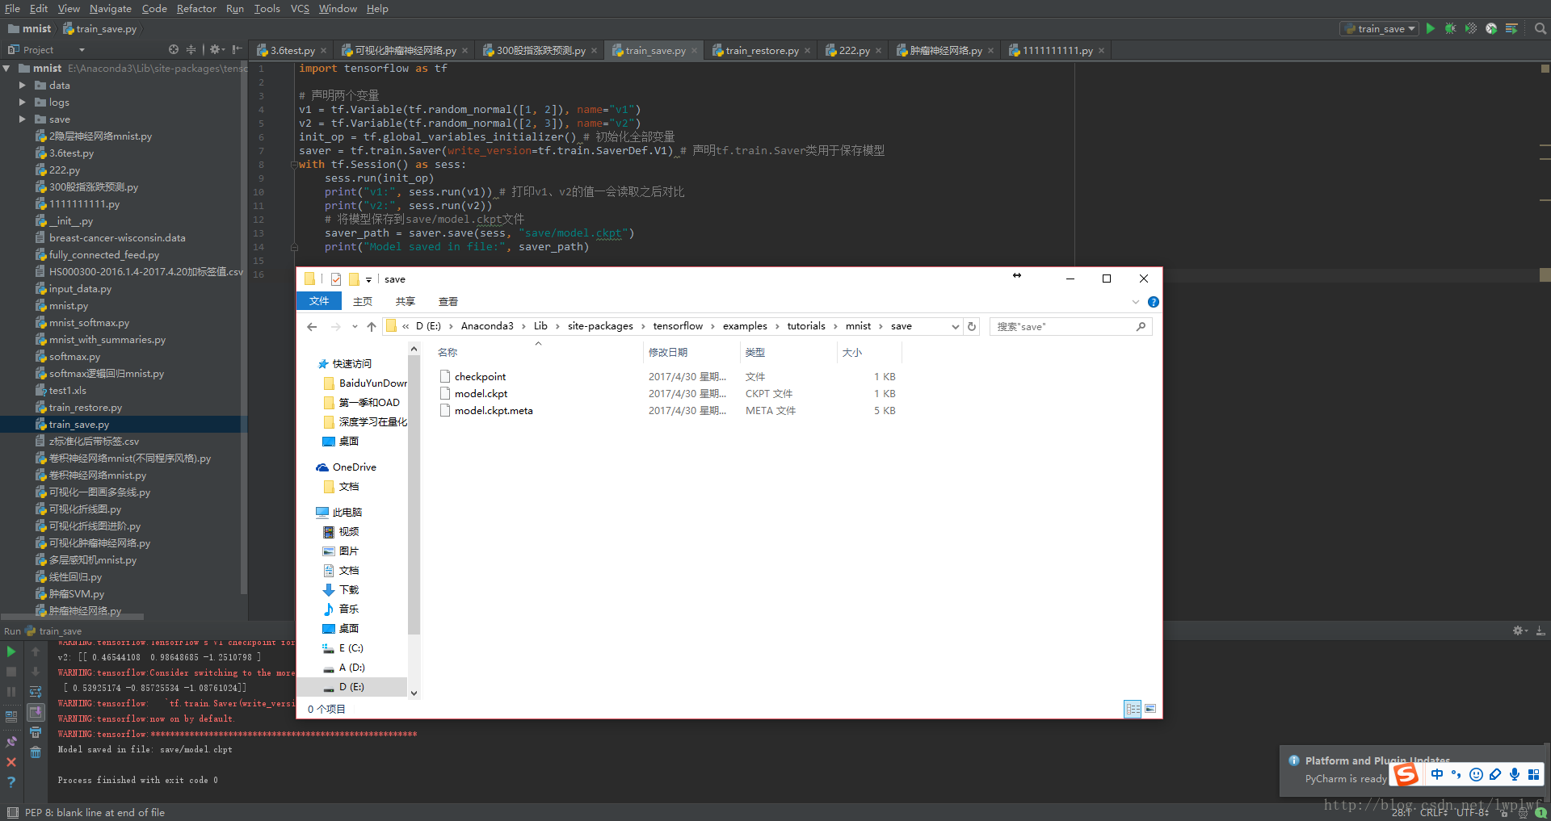This screenshot has width=1551, height=821.
Task: Expand the data folder
Action: pos(23,85)
